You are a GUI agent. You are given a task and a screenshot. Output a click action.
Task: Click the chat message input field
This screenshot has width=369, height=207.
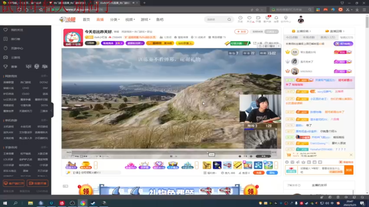[x=321, y=170]
